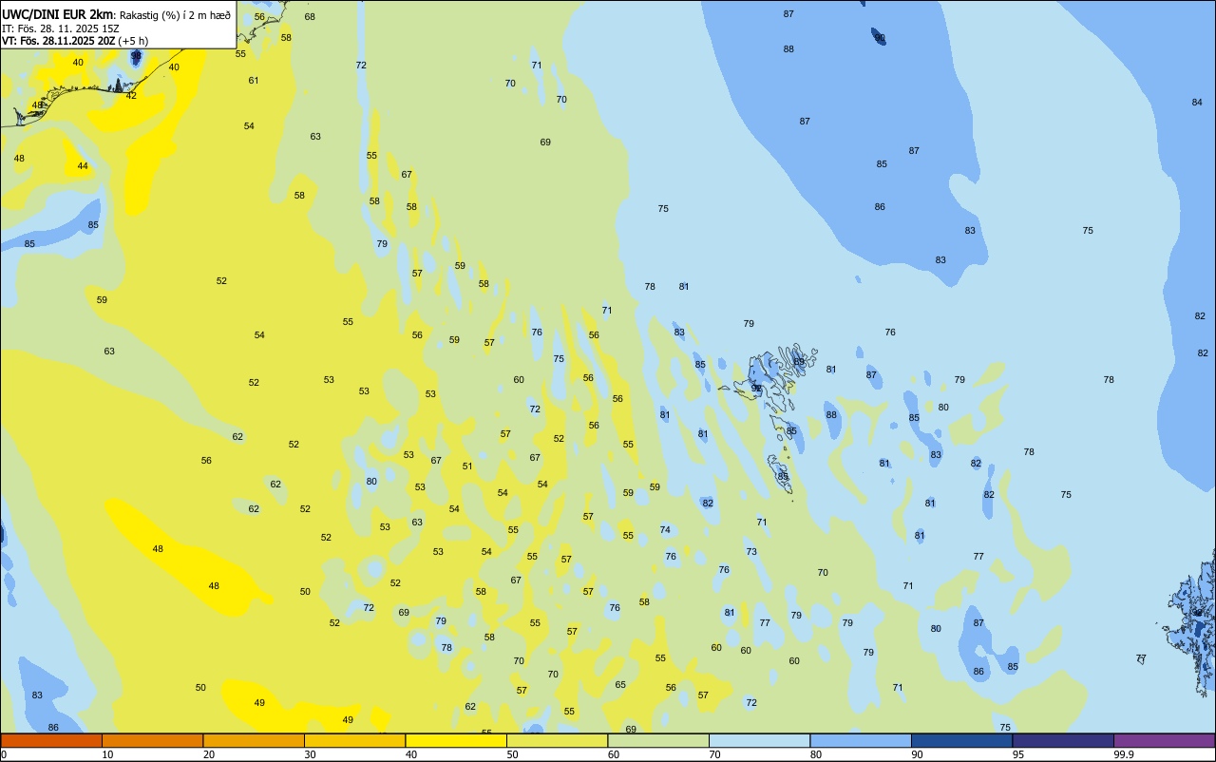Screen dimensions: 1216x762
Task: Click the legend tick label '90'
Action: pos(918,754)
